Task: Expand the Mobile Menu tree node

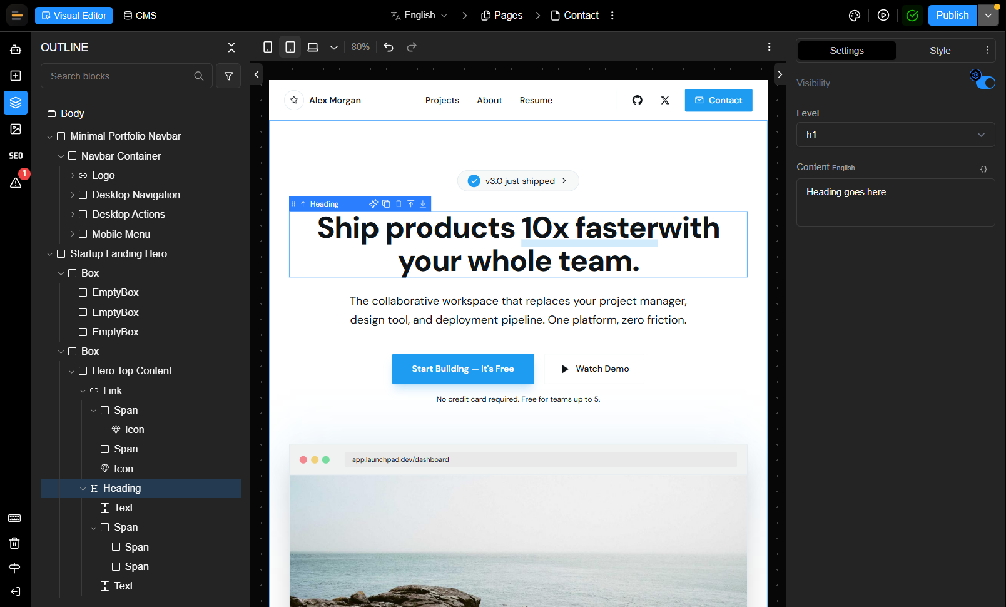Action: pos(73,234)
